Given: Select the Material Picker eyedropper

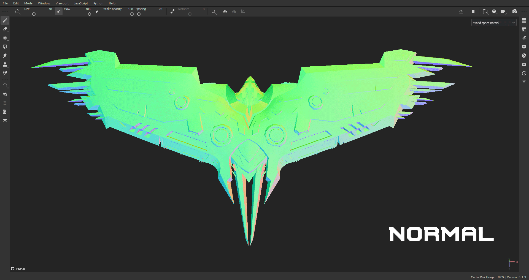Looking at the screenshot, I should click(x=5, y=73).
